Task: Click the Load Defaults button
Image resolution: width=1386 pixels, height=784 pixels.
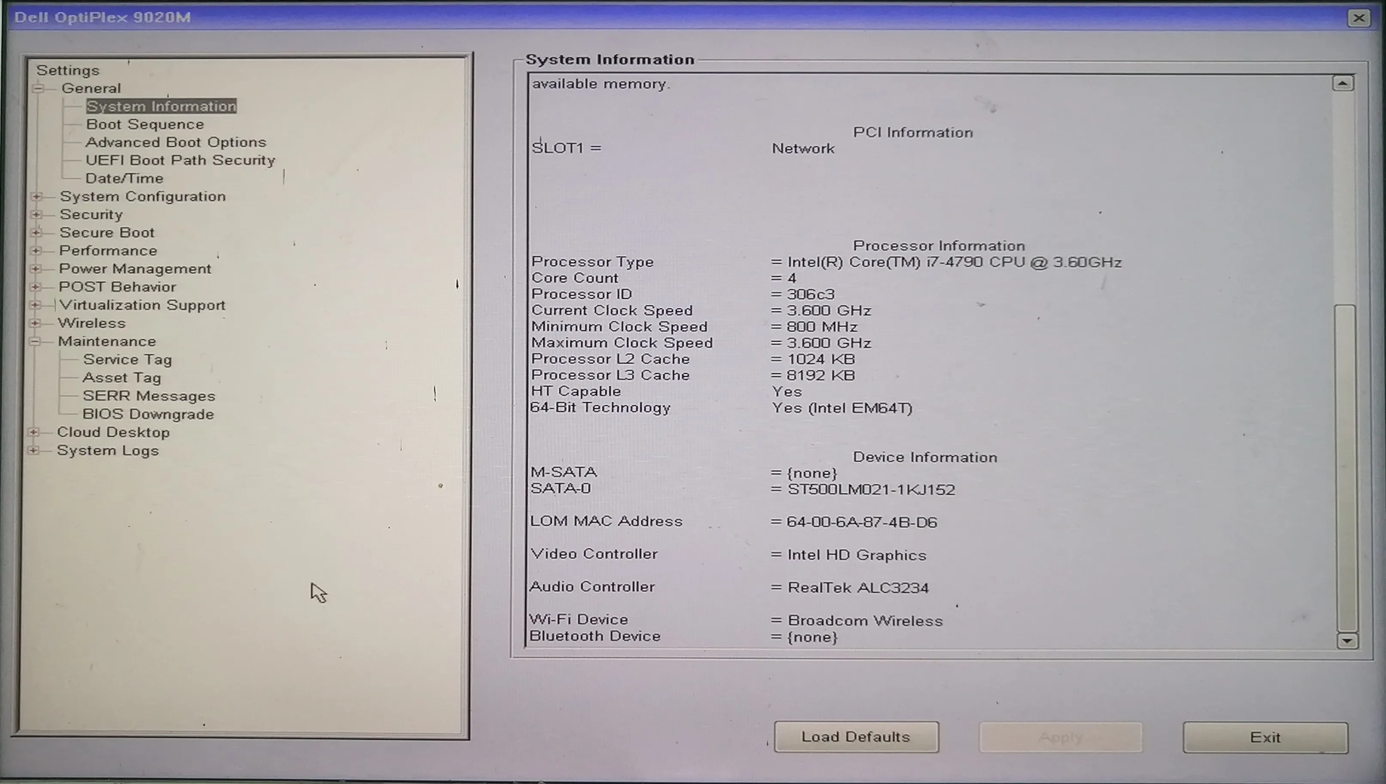Action: pos(856,737)
